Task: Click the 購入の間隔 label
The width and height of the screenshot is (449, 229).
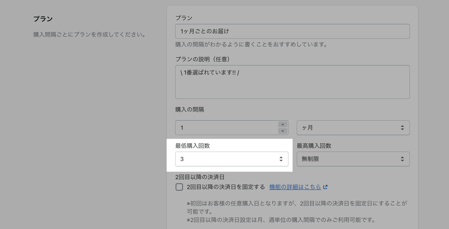Action: 190,110
